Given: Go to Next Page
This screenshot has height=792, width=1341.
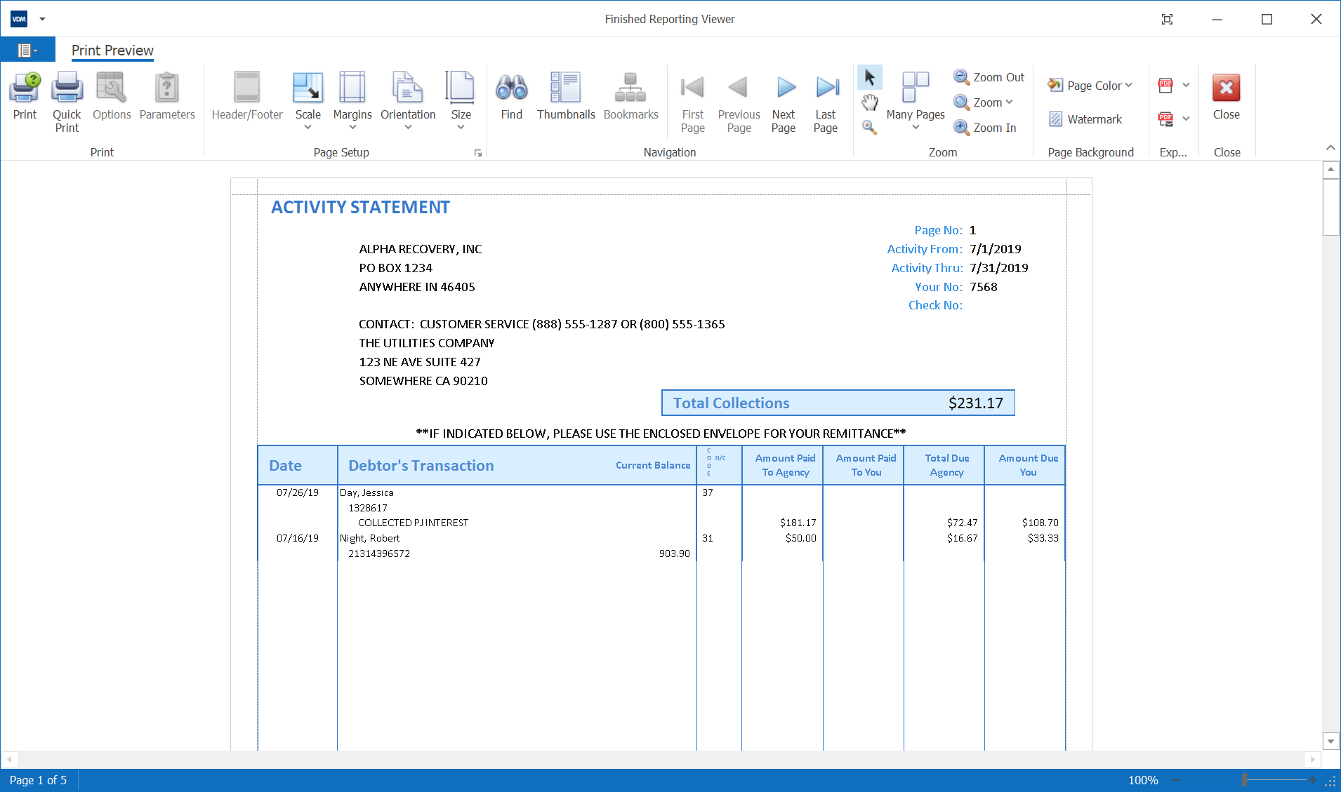Looking at the screenshot, I should point(784,103).
